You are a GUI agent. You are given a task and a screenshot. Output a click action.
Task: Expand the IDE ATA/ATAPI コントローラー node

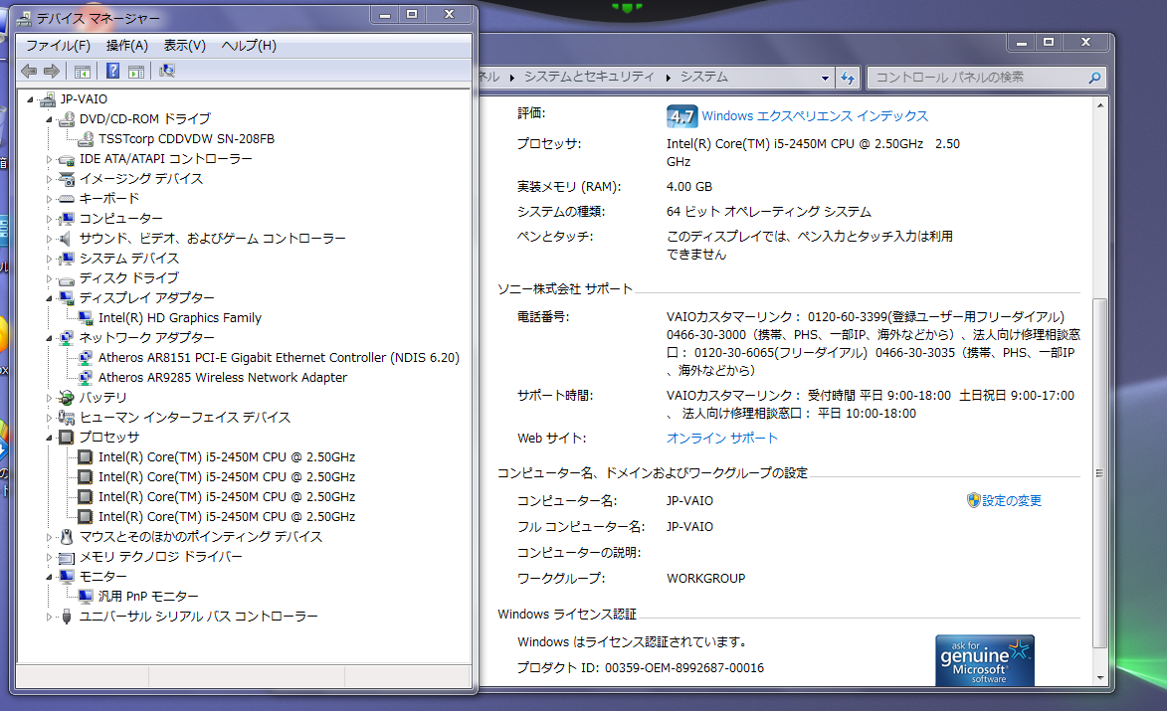point(49,159)
